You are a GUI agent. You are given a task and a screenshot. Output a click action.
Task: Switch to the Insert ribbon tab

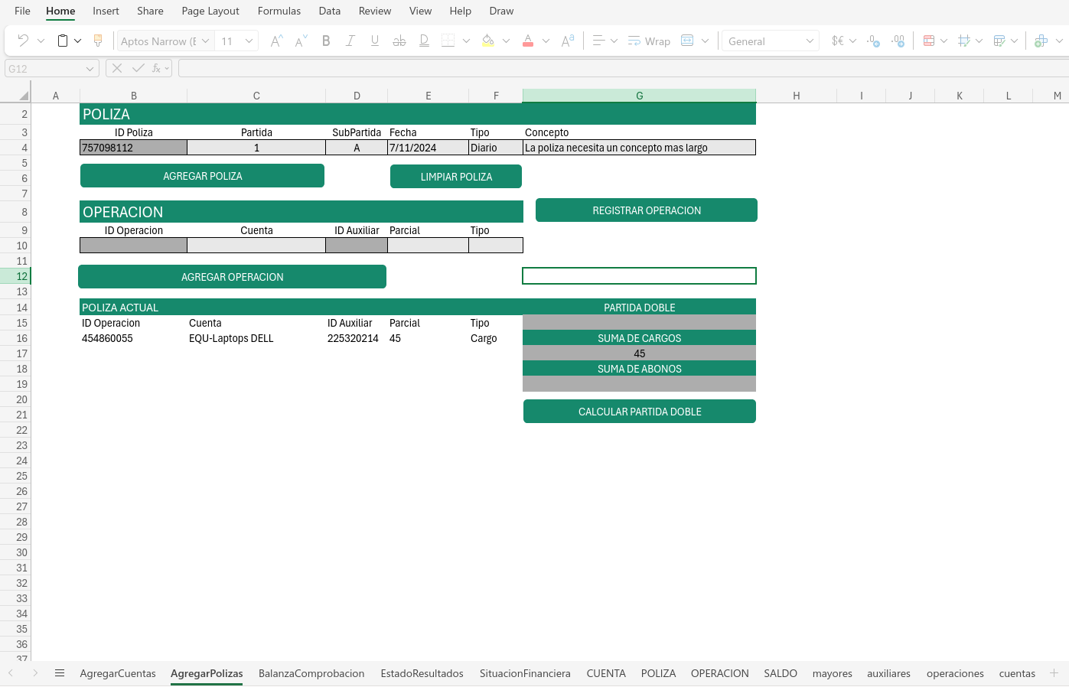106,11
